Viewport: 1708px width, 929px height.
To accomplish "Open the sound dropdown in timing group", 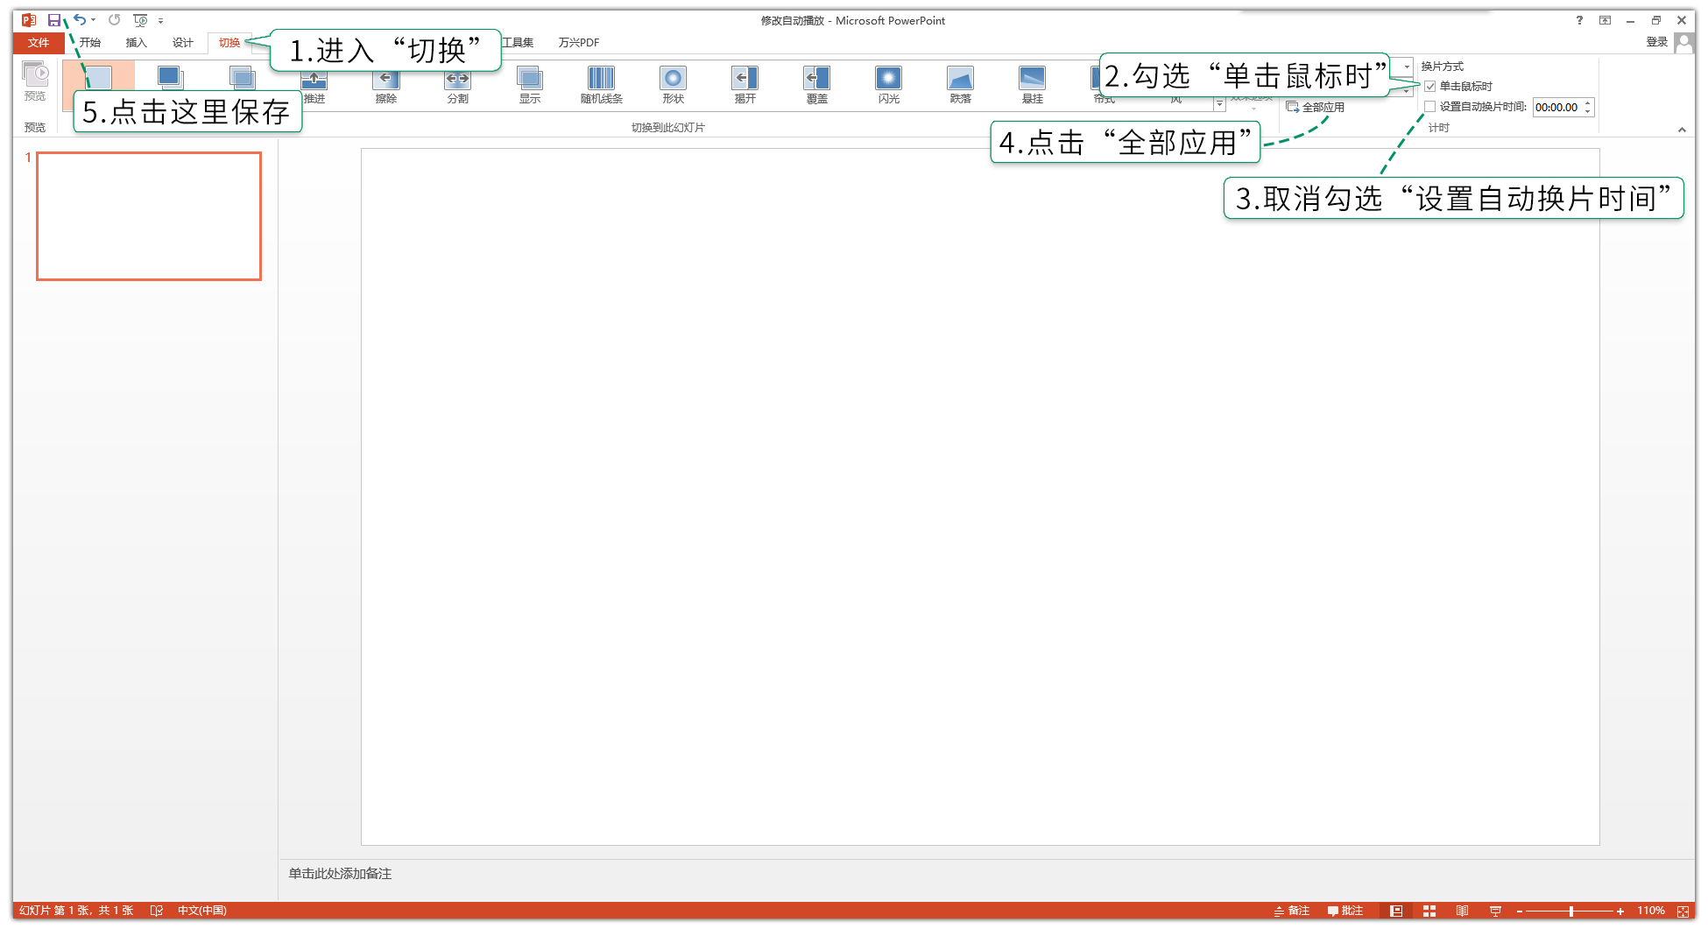I will [1407, 67].
